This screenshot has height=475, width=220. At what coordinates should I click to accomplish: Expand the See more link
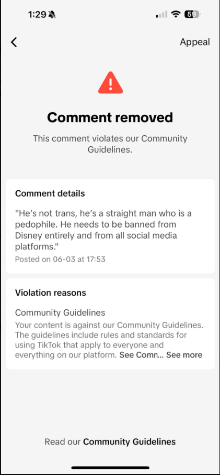coord(184,355)
